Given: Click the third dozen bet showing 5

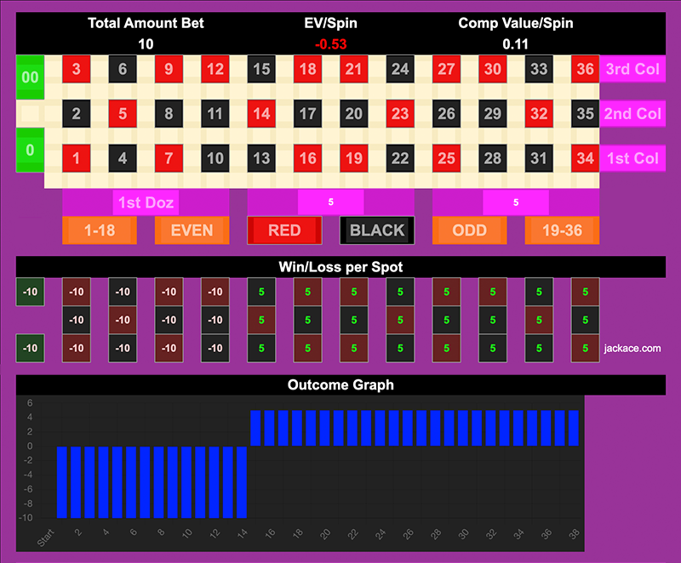Looking at the screenshot, I should (515, 202).
